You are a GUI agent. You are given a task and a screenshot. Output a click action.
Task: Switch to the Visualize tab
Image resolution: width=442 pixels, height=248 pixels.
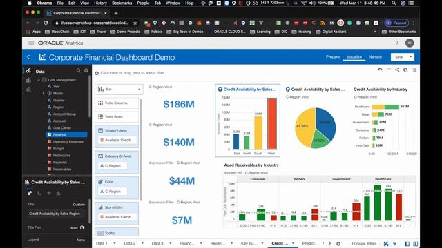coord(354,56)
